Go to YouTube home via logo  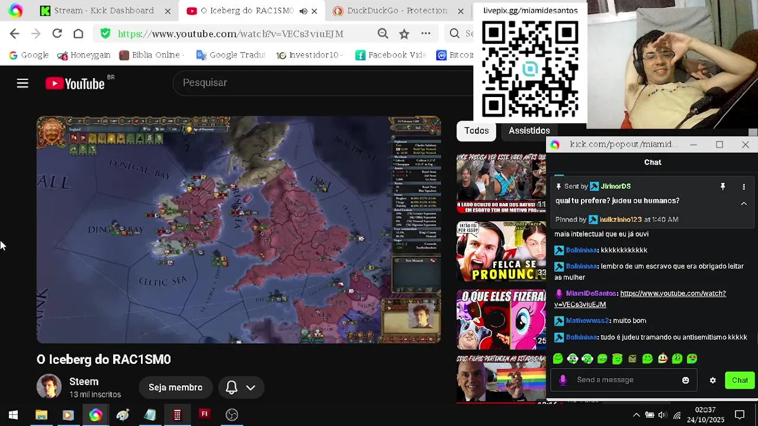click(75, 83)
